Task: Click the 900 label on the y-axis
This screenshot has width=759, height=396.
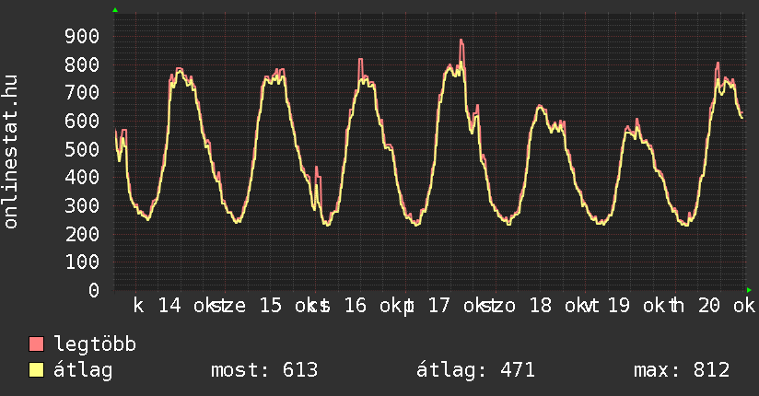Action: [x=81, y=36]
